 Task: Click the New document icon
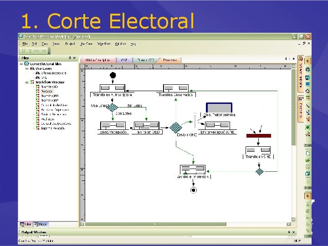(x=307, y=154)
